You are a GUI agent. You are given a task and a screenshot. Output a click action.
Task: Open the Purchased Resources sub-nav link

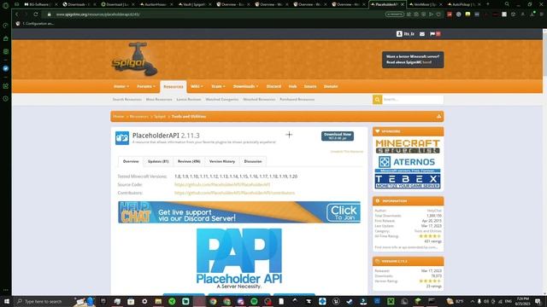pos(297,100)
